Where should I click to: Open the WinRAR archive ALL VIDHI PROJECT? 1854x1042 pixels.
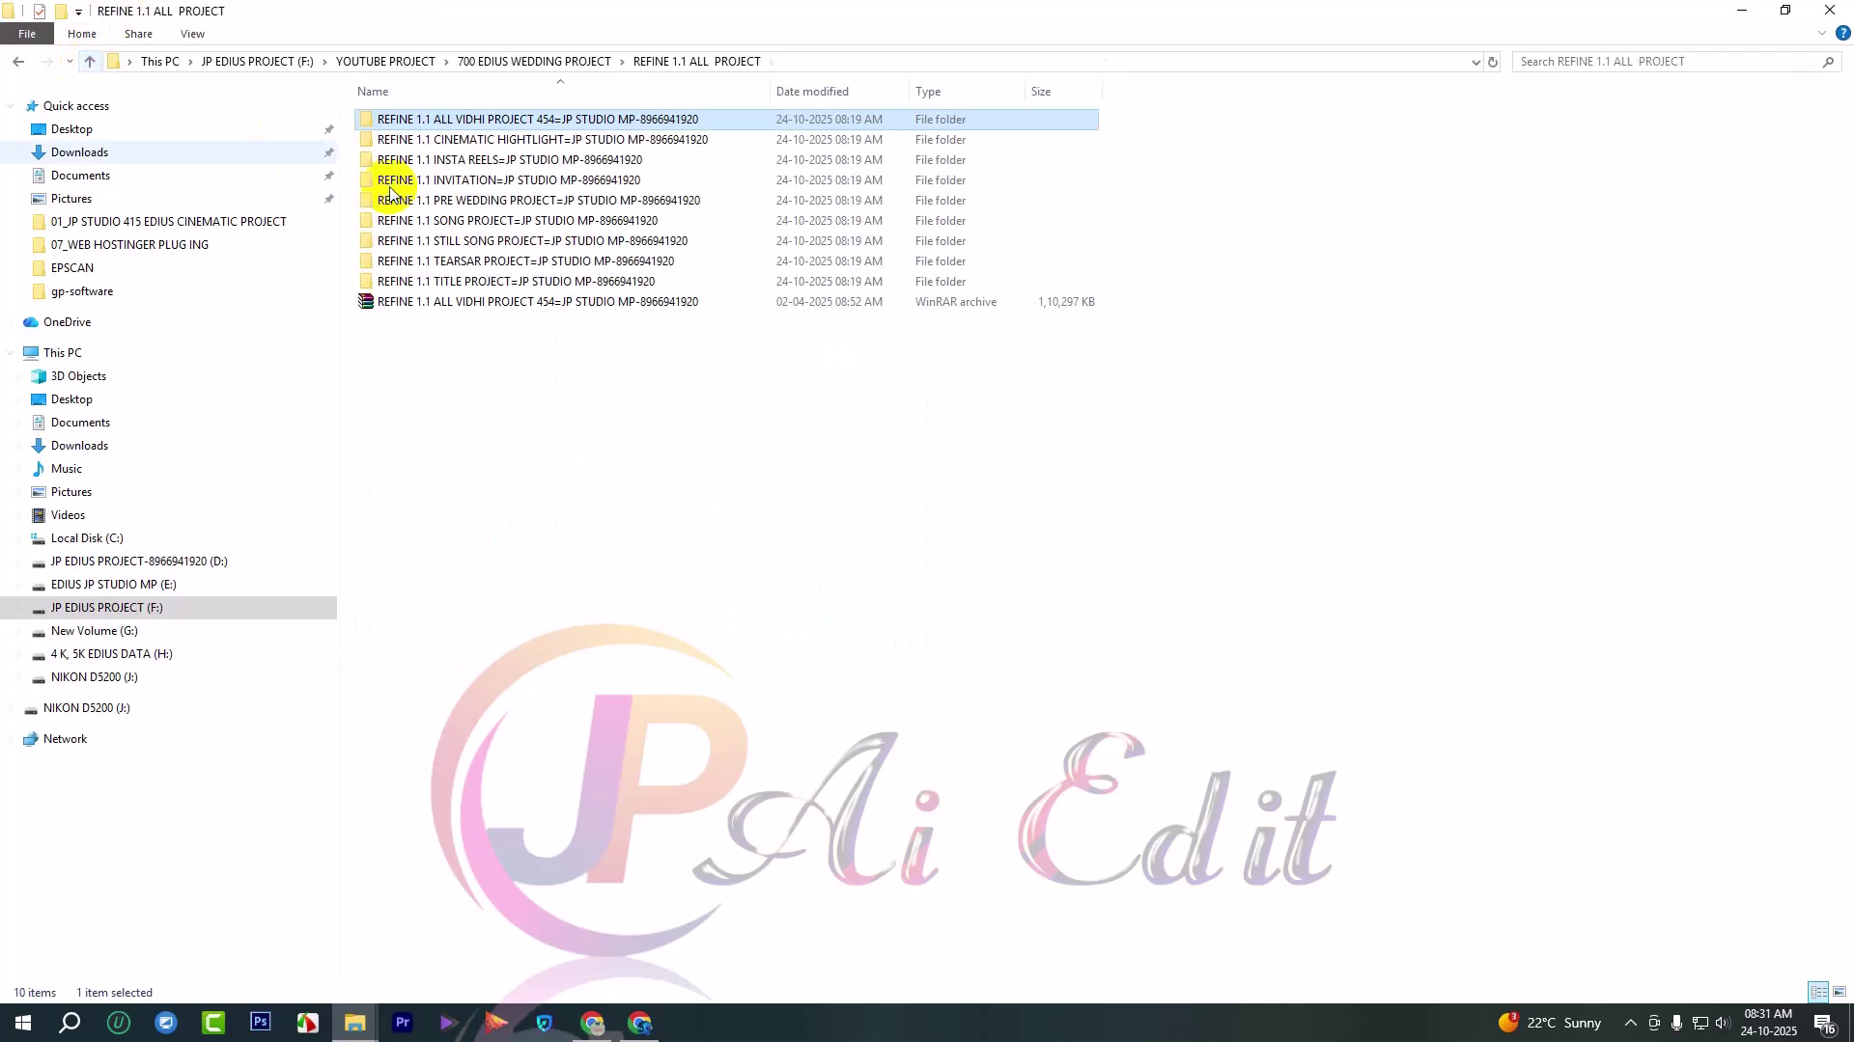pos(537,302)
